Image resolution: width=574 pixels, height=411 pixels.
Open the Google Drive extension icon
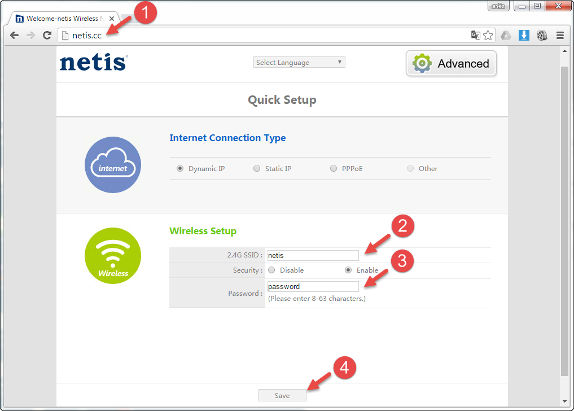(506, 35)
